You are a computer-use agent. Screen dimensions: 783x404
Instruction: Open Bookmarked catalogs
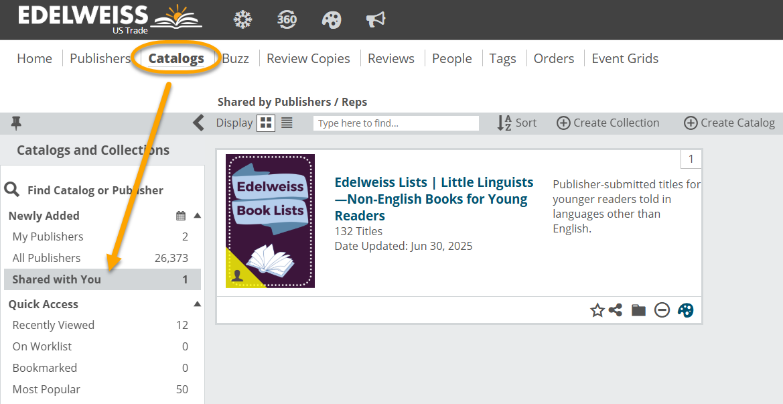point(102,368)
